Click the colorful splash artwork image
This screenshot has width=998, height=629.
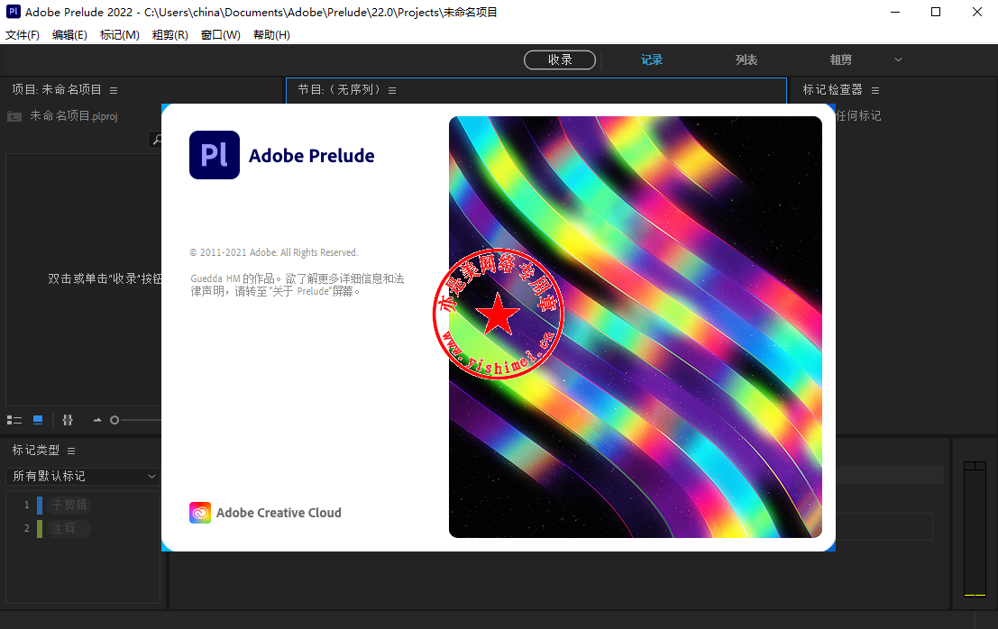(x=636, y=327)
